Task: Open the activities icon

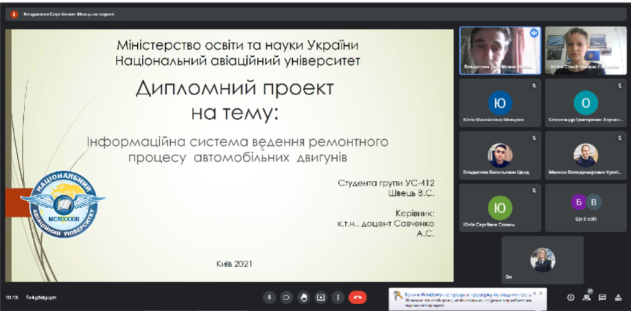Action: [619, 297]
